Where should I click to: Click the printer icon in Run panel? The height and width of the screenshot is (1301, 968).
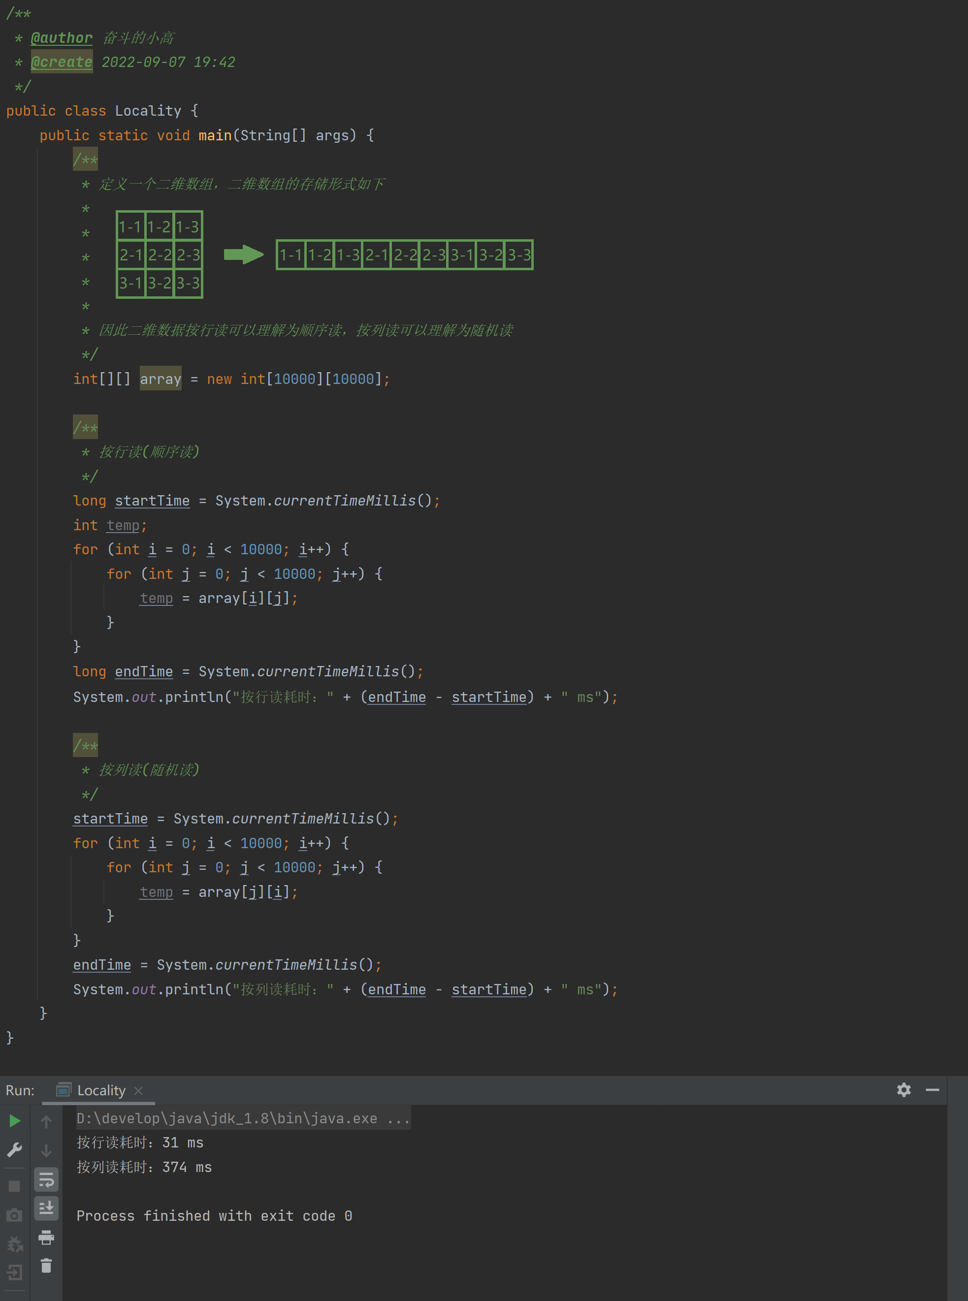(x=46, y=1237)
